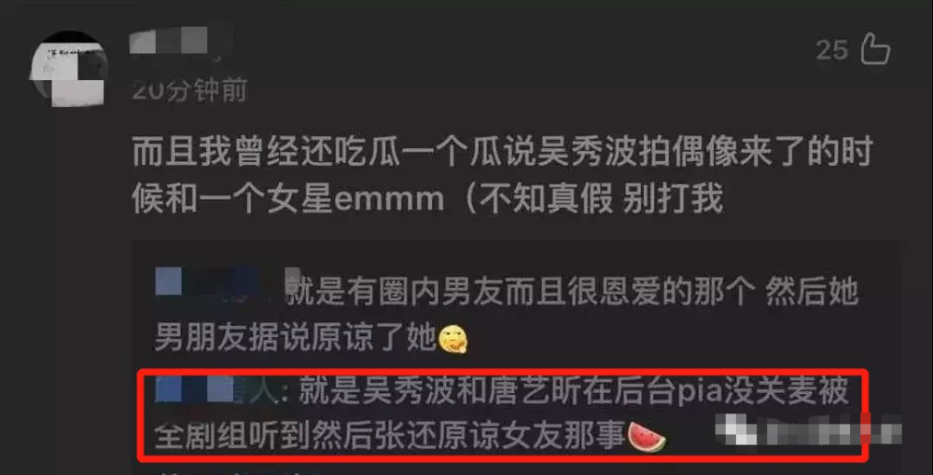
Task: Click the word pia in second reply
Action: (x=698, y=394)
